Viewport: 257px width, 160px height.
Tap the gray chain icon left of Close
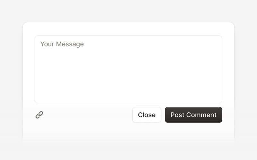[39, 115]
